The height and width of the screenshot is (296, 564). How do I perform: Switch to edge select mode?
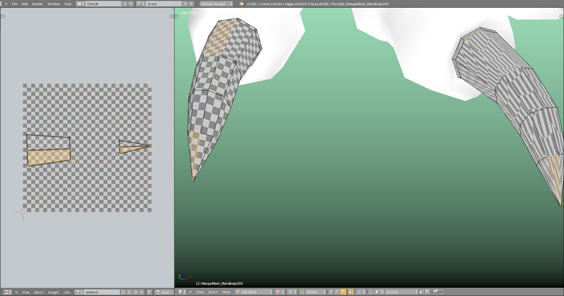tap(337, 292)
